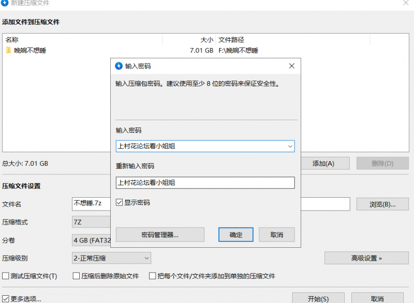The width and height of the screenshot is (414, 303).
Task: Open the 高级设置 panel
Action: click(x=366, y=258)
